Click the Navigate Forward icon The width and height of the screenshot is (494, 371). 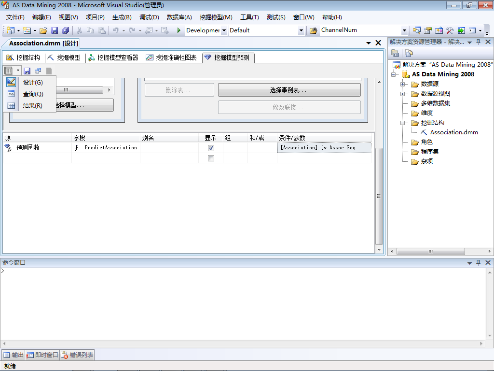click(x=165, y=30)
